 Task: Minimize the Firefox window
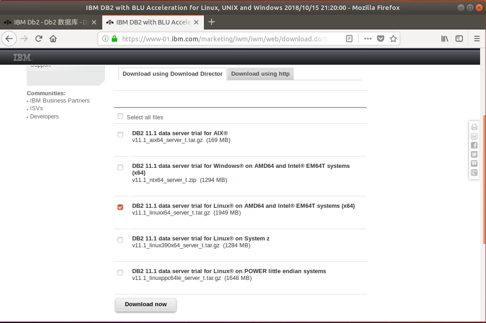(x=461, y=8)
